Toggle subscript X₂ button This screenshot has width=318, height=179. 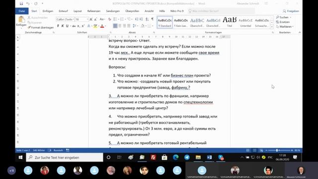click(79, 26)
